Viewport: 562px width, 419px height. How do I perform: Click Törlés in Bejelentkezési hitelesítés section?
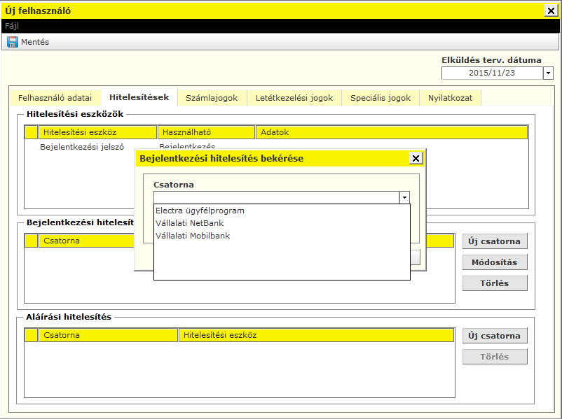495,283
